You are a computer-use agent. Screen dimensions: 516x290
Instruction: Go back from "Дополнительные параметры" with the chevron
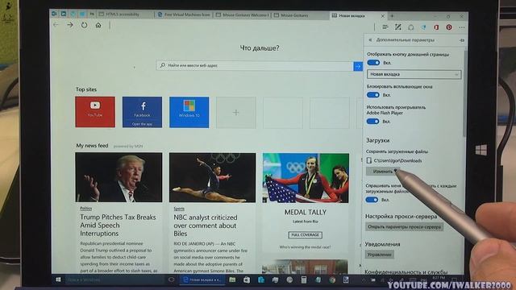point(370,39)
